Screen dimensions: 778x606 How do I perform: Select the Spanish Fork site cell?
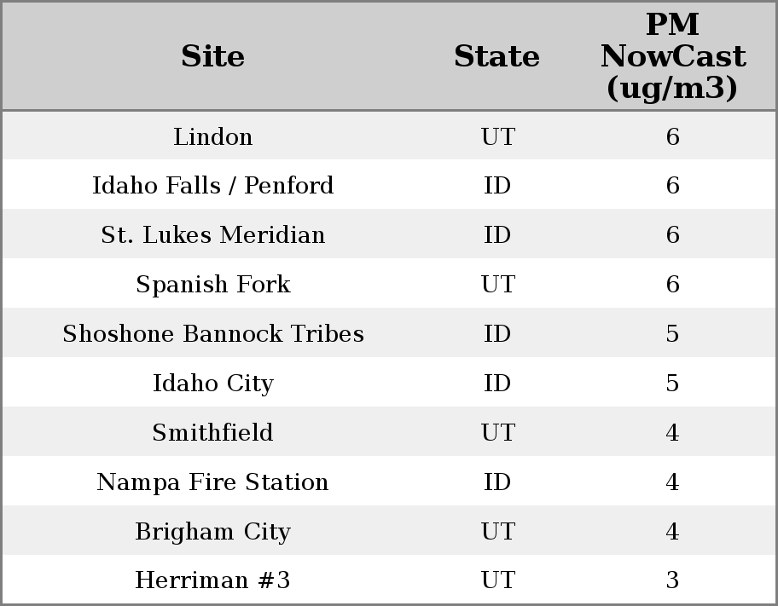pyautogui.click(x=212, y=285)
